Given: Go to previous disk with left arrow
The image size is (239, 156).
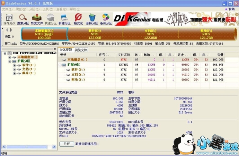Looking at the screenshot, I should [7, 30].
